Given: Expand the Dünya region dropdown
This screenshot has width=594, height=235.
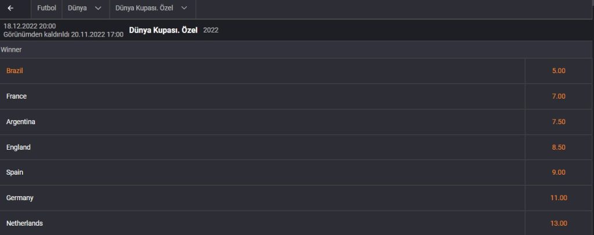Looking at the screenshot, I should 86,8.
